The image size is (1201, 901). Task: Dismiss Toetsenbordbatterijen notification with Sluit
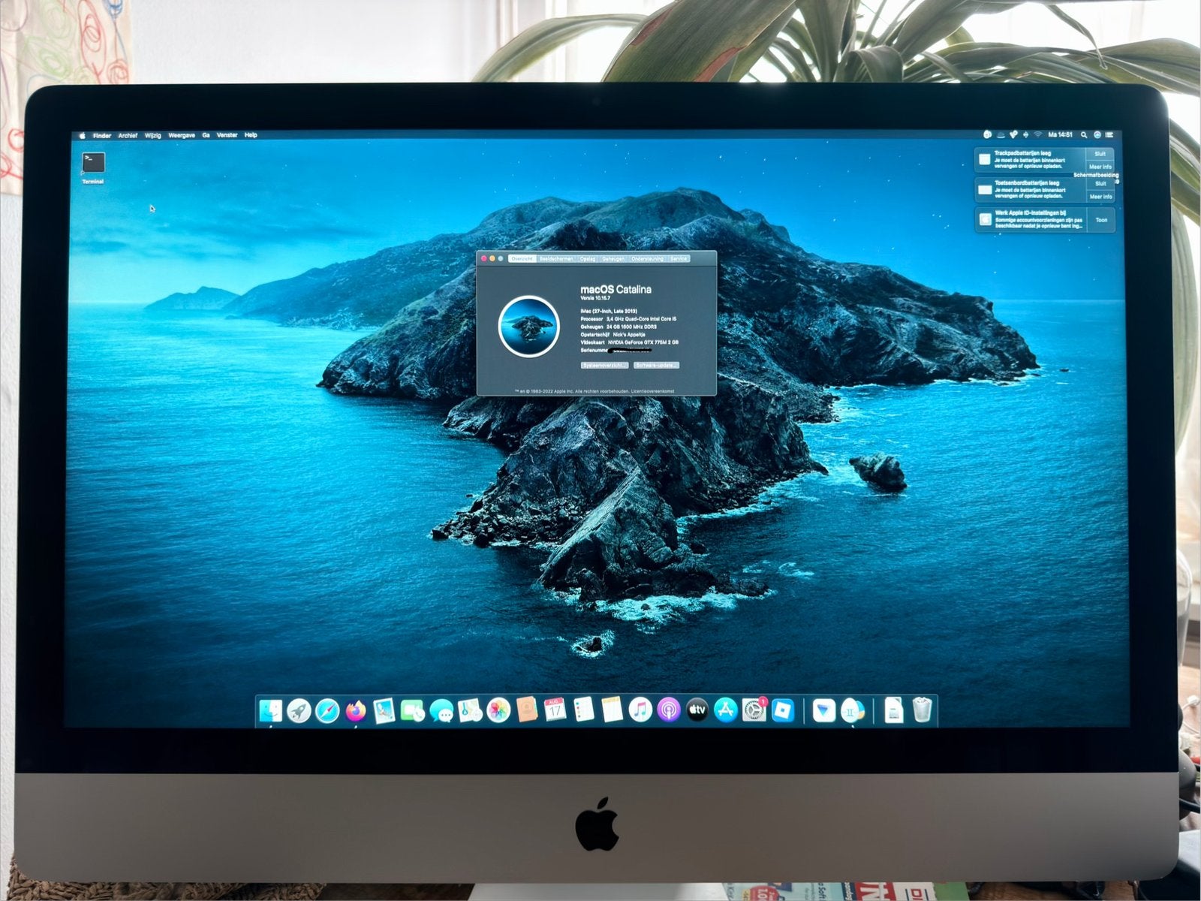[x=1100, y=184]
